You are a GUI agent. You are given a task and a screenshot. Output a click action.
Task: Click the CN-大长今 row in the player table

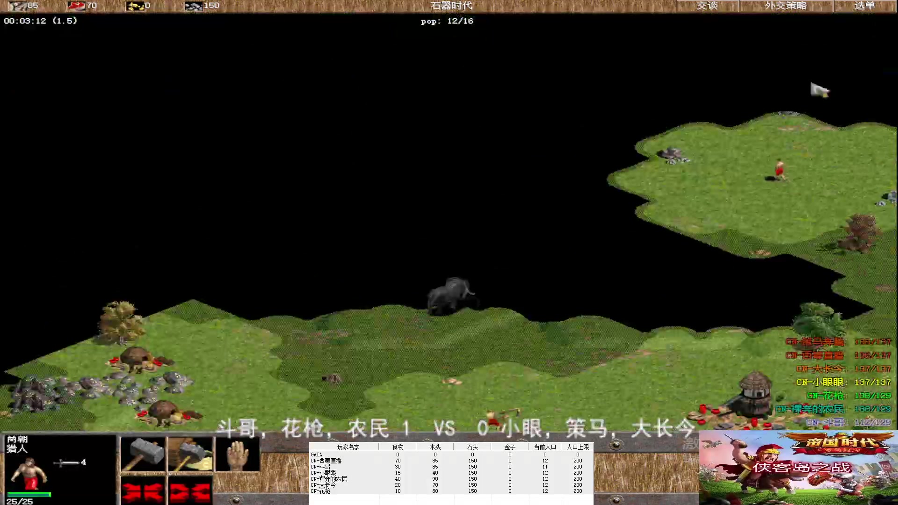[x=451, y=485]
